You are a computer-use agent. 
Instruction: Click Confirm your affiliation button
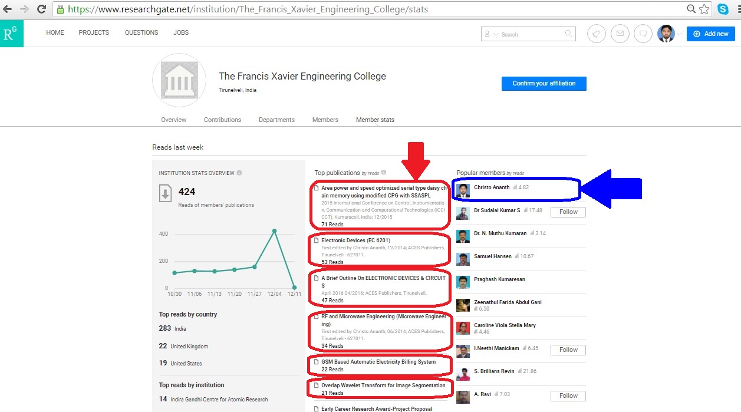(544, 84)
